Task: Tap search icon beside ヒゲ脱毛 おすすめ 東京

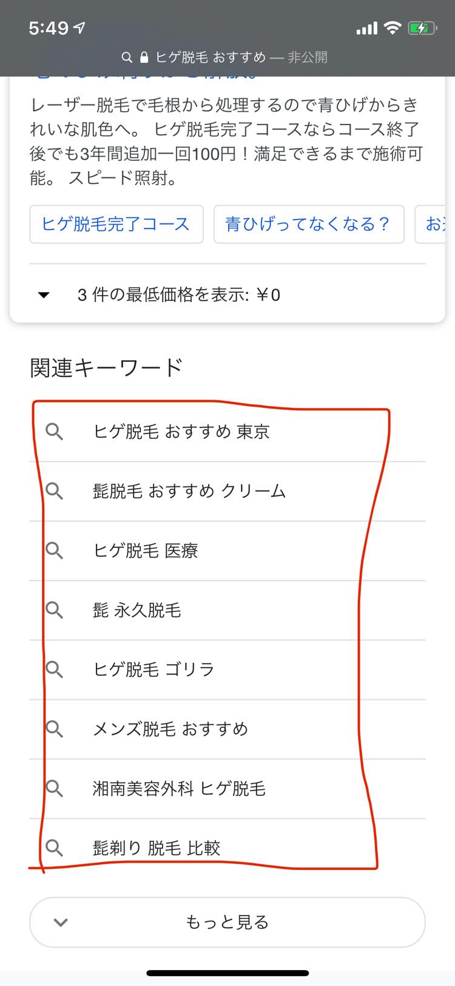Action: (x=55, y=432)
